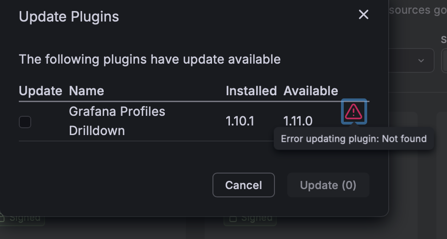Image resolution: width=447 pixels, height=239 pixels.
Task: Check the Grafana Profiles Drilldown update checkbox
Action: pos(25,122)
